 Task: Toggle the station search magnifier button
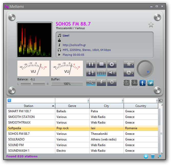91,82
